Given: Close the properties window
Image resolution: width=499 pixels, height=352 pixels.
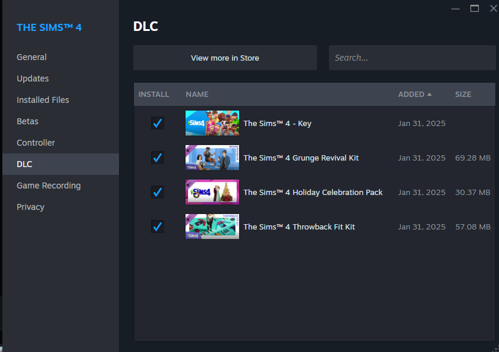Looking at the screenshot, I should tap(493, 8).
